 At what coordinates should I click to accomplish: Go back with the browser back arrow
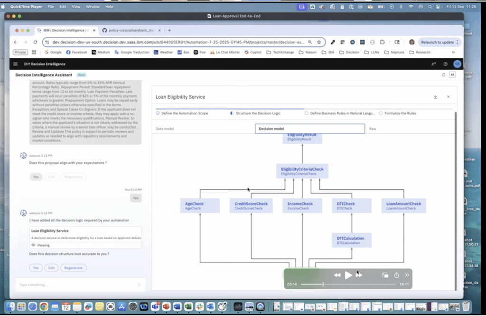[x=16, y=42]
